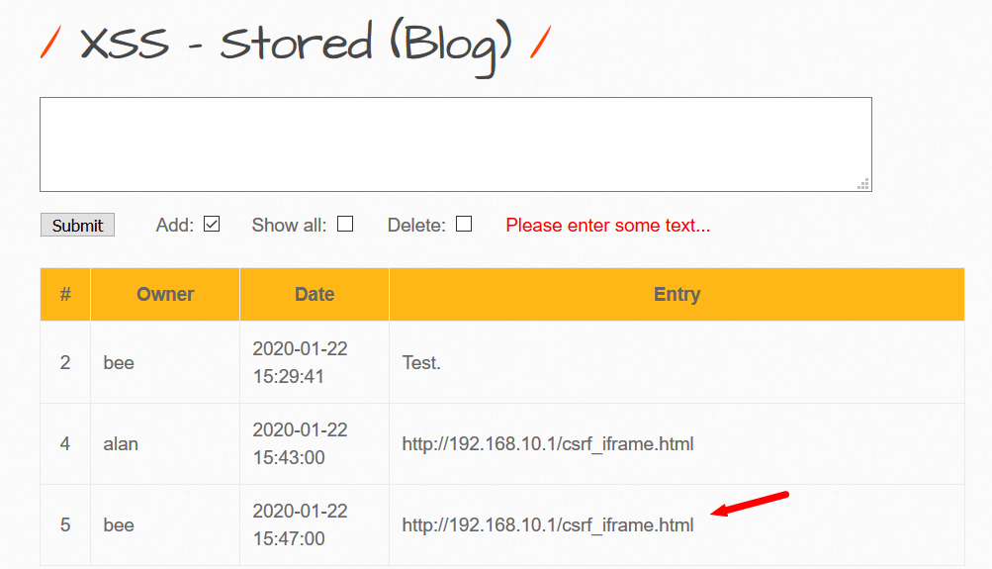Uncheck the Add checkbox
This screenshot has width=992, height=569.
tap(212, 225)
